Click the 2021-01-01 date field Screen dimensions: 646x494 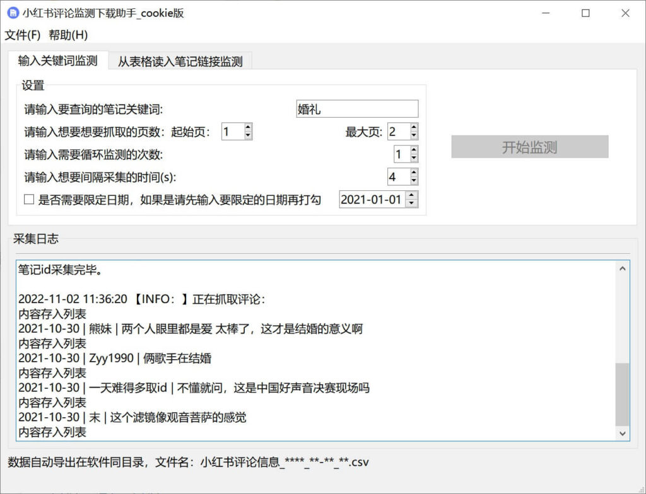[372, 200]
